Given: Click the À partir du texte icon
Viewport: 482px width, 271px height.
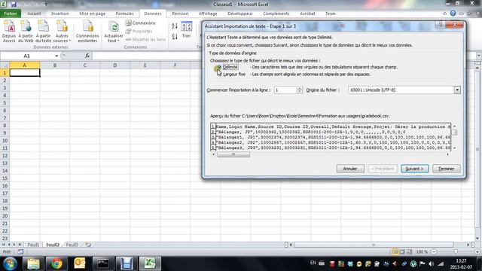Looking at the screenshot, I should [x=43, y=31].
